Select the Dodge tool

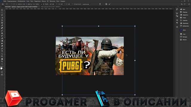pyautogui.click(x=2, y=46)
